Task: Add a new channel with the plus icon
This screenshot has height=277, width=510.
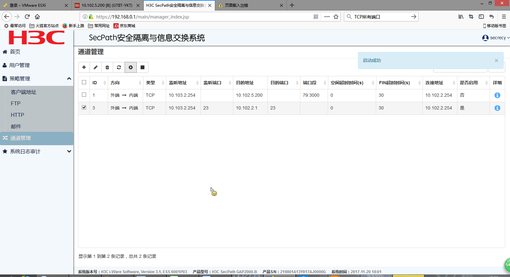Action: tap(84, 67)
